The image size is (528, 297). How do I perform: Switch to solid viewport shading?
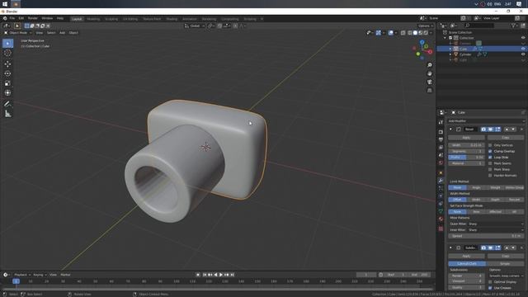[x=415, y=33]
